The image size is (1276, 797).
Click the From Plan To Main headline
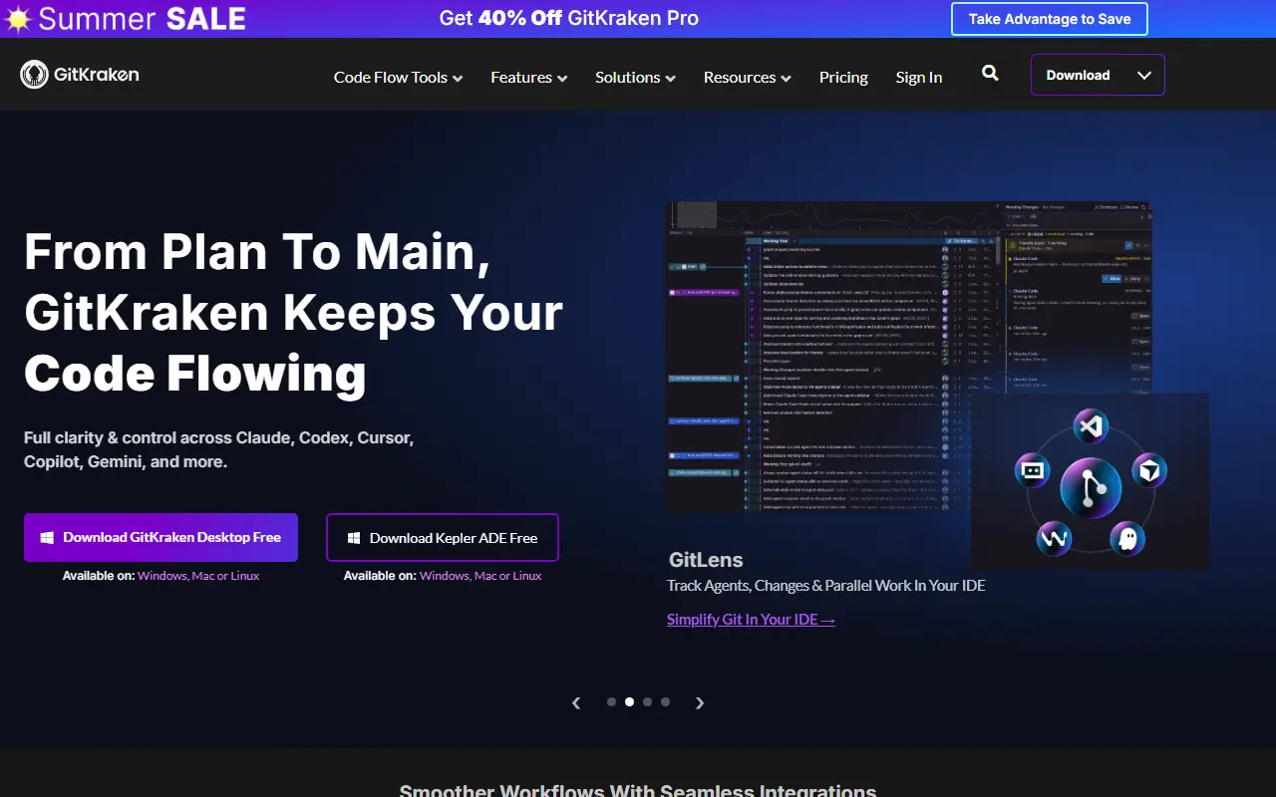(293, 313)
